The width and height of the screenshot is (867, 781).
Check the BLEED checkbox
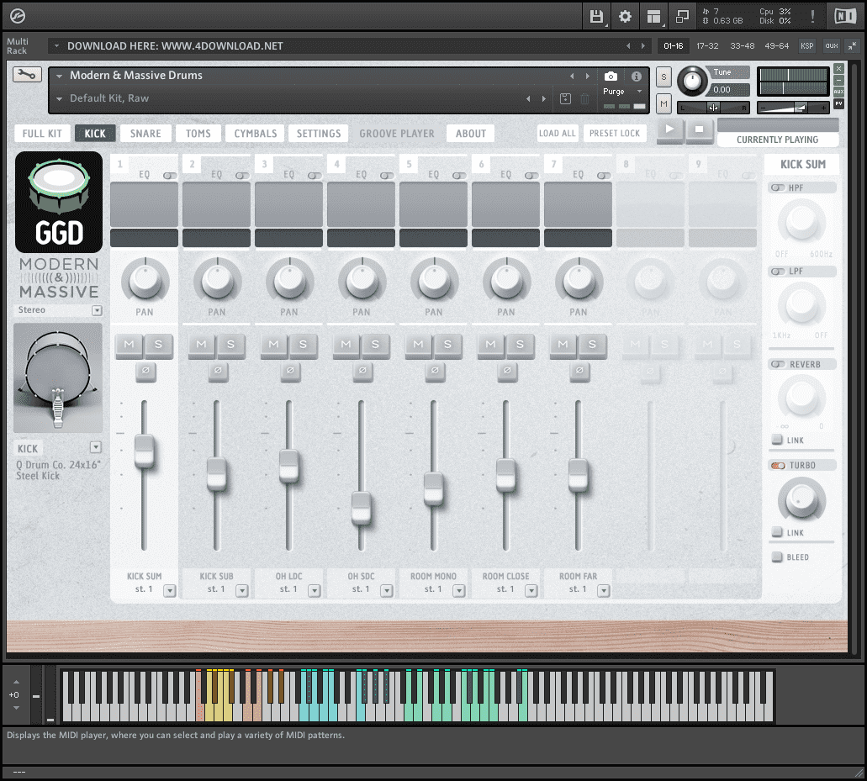777,557
